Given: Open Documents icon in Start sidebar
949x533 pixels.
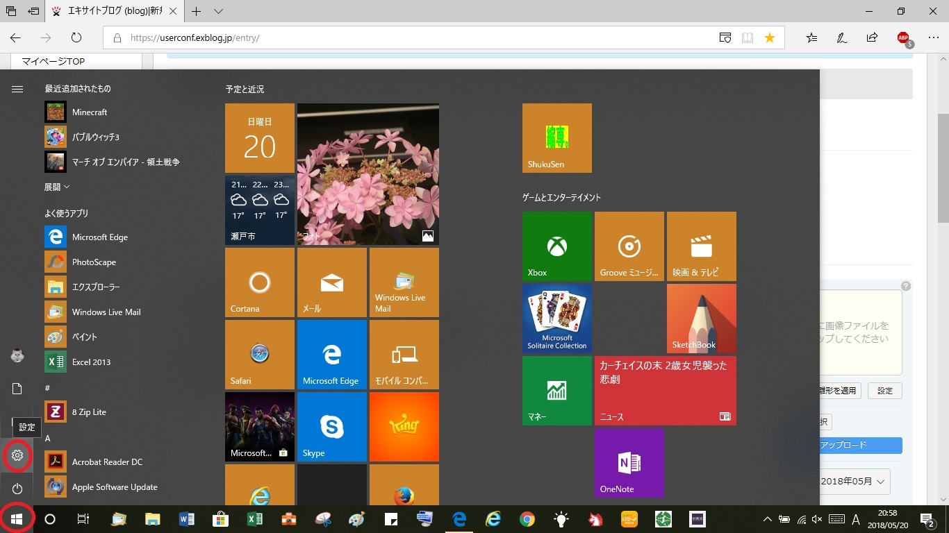Looking at the screenshot, I should (x=17, y=388).
